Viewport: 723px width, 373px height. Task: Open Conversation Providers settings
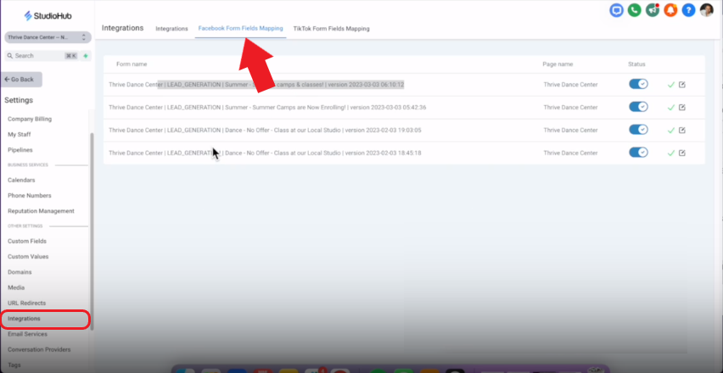pos(39,349)
